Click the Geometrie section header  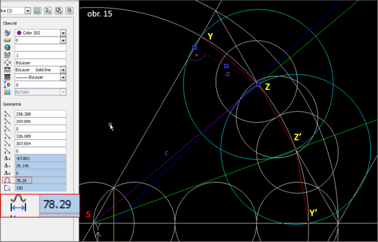[x=12, y=104]
